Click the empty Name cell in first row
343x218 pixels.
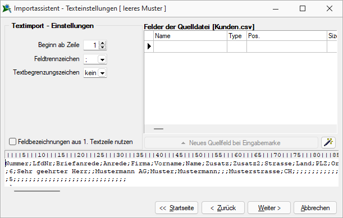point(190,47)
